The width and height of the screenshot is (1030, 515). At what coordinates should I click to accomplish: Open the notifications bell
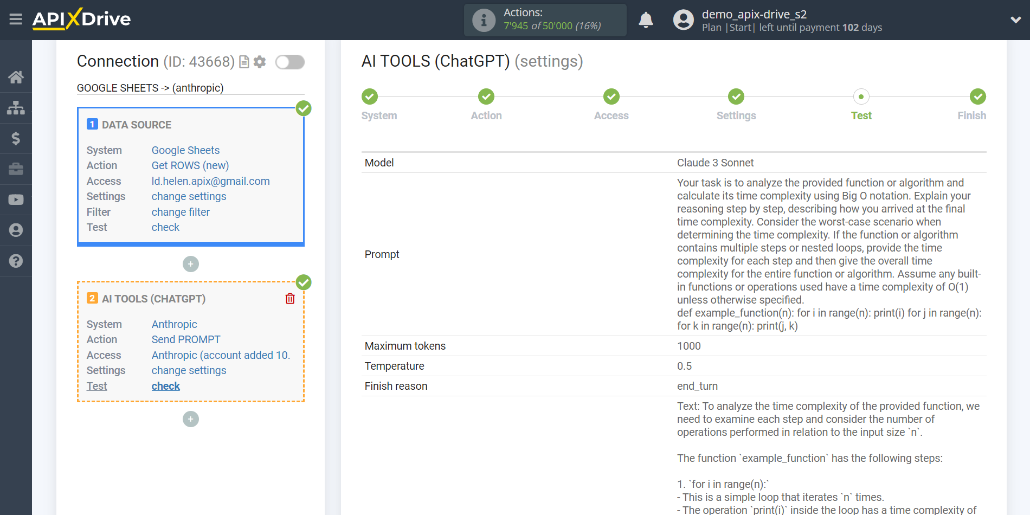point(646,20)
